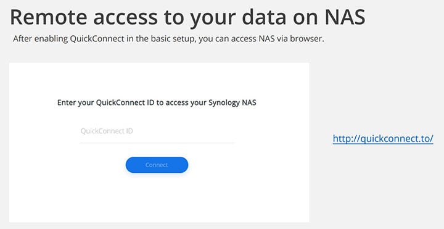Image resolution: width=444 pixels, height=229 pixels.
Task: Click the 'Remote access to your data' heading
Action: (187, 17)
